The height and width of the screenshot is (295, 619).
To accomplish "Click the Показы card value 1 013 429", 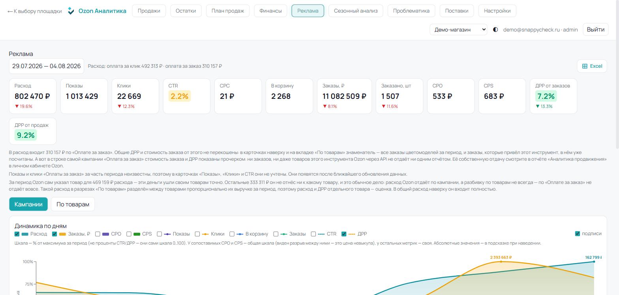I will (82, 96).
